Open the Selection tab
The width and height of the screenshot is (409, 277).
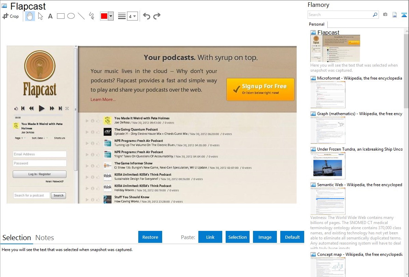[17, 238]
